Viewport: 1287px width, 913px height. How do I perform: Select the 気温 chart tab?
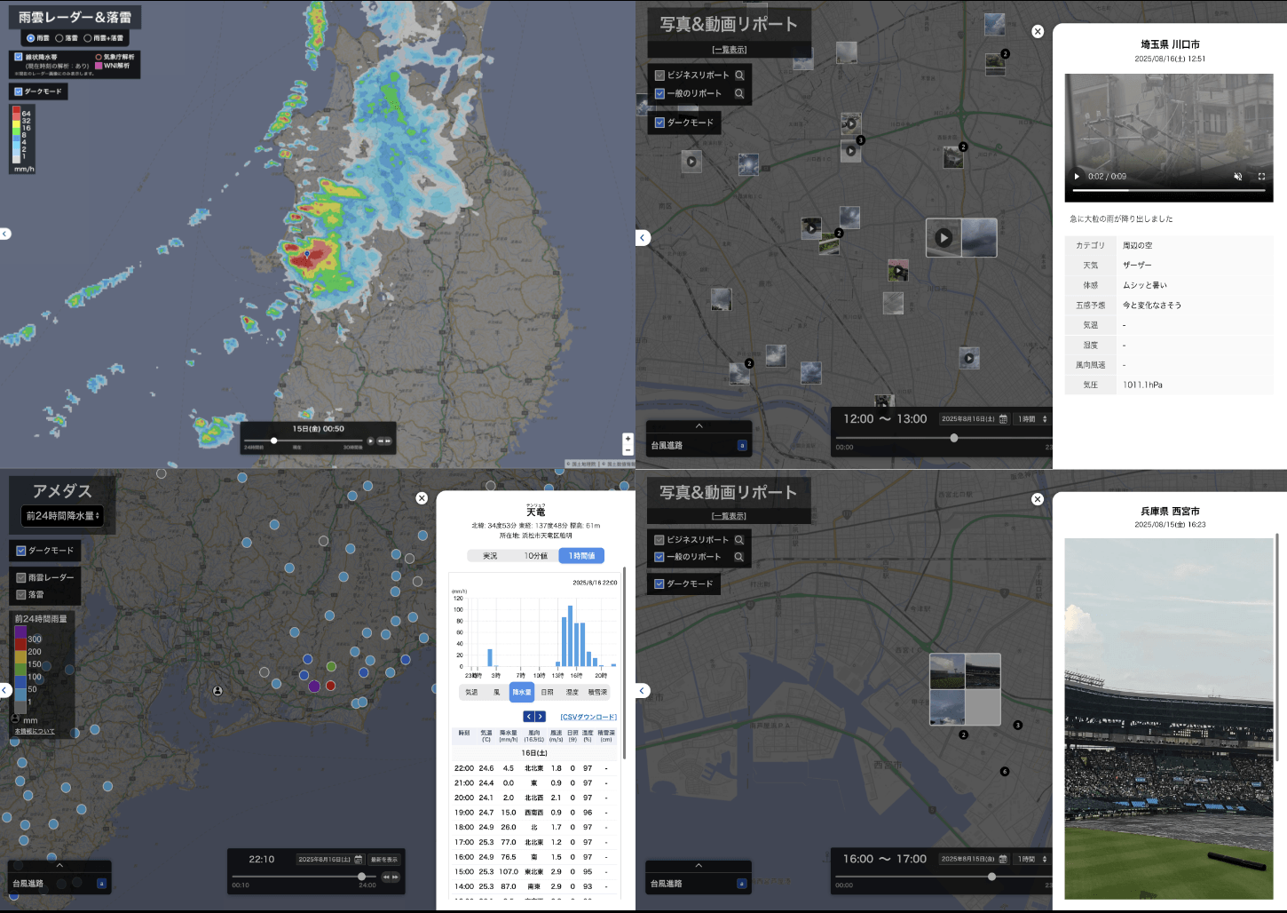(471, 692)
